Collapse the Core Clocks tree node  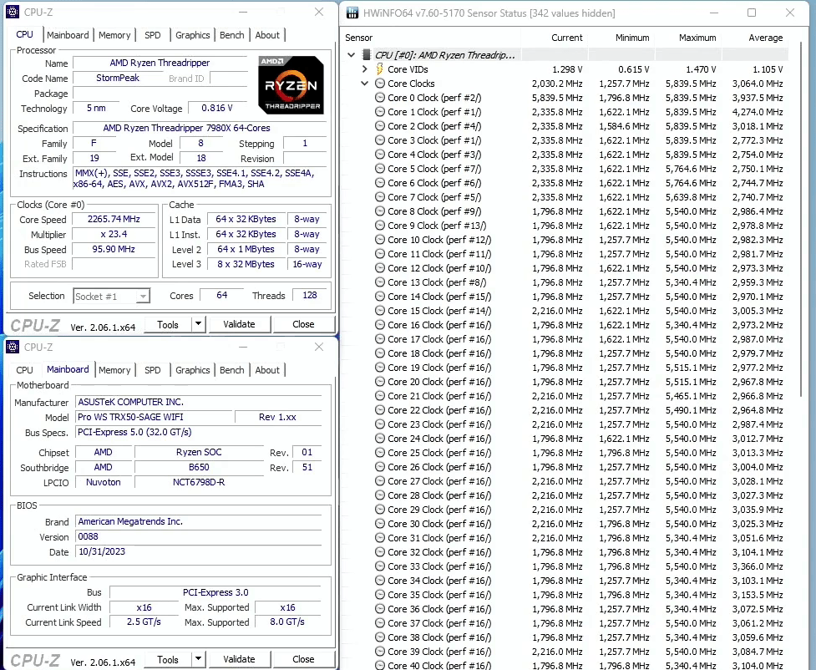[365, 84]
